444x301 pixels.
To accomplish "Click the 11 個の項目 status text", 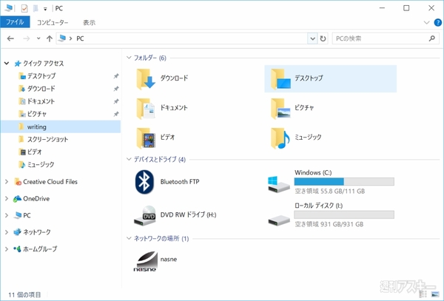I will [x=24, y=295].
